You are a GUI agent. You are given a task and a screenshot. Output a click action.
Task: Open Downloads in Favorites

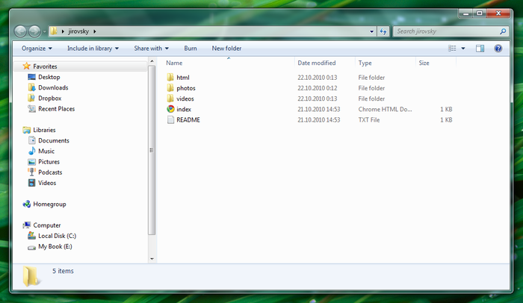(53, 87)
